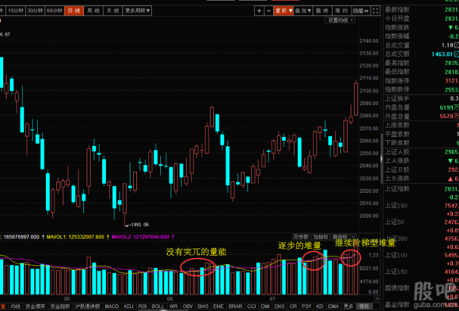Select the BOLL indicator tab
The image size is (459, 311).
point(158,306)
